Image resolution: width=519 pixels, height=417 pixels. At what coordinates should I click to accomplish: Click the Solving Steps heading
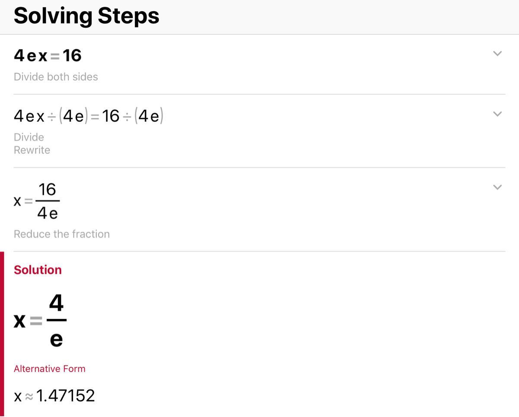(86, 16)
